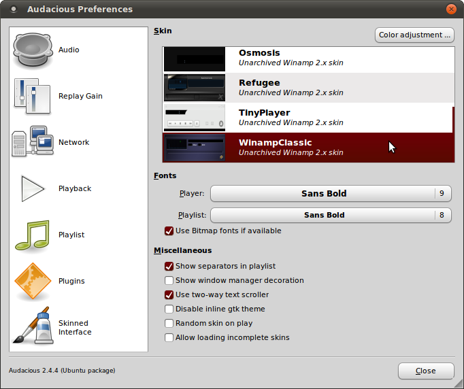Screen dimensions: 464x389
Task: Pick the TinyPlayer skin thumbnail
Action: [x=195, y=118]
